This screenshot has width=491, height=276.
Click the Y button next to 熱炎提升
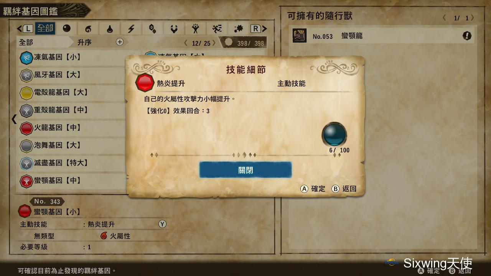(162, 224)
